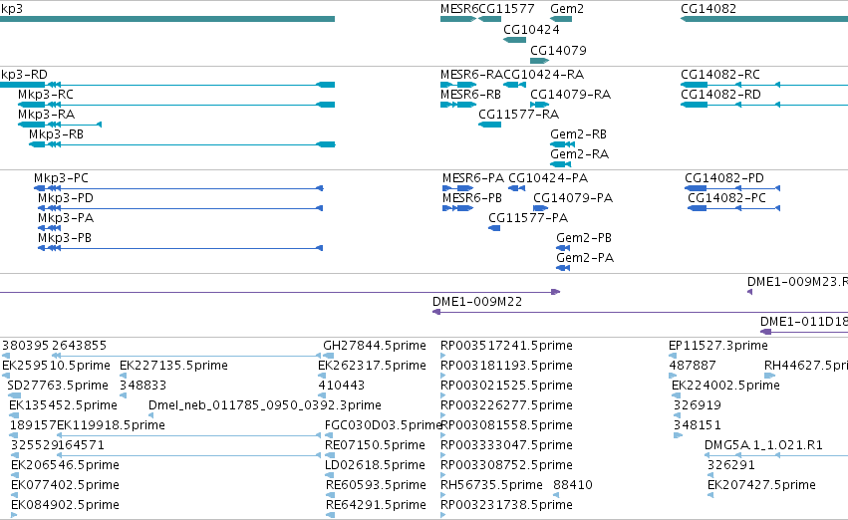The height and width of the screenshot is (520, 848).
Task: Click the CG14082 gene label
Action: tap(708, 9)
